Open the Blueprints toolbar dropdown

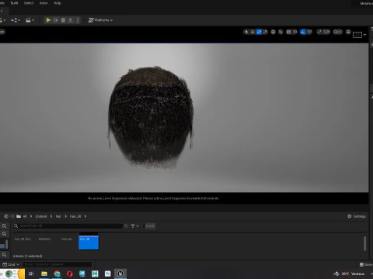pos(16,20)
